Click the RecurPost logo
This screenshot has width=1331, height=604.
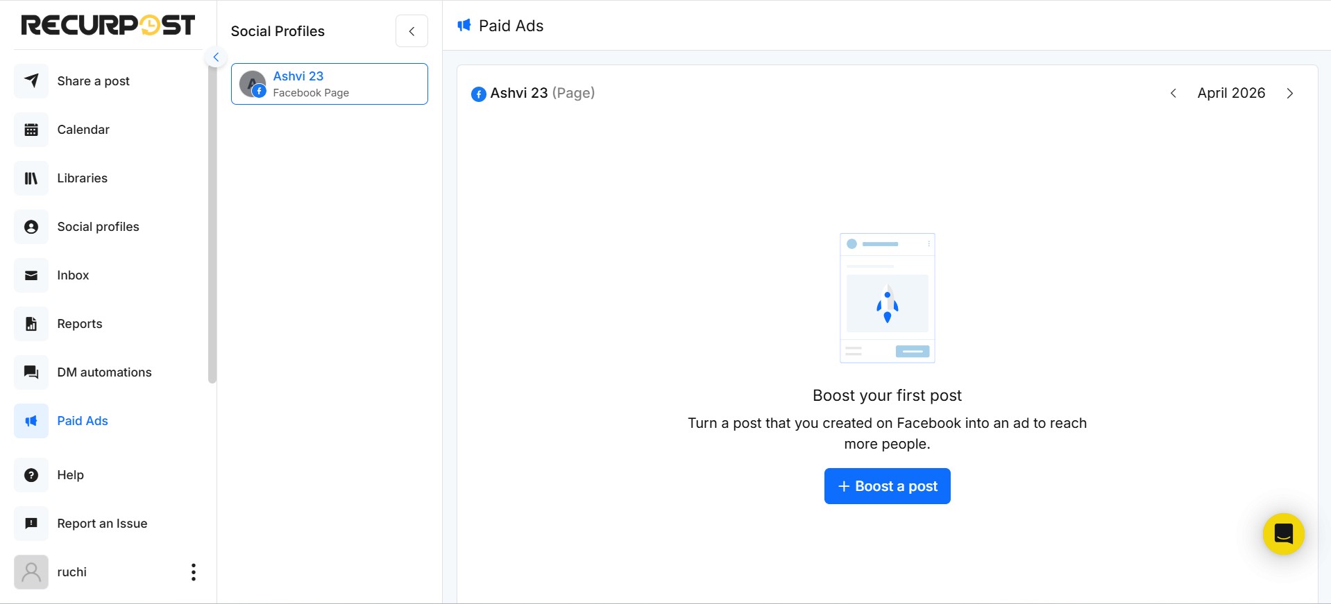pos(108,25)
